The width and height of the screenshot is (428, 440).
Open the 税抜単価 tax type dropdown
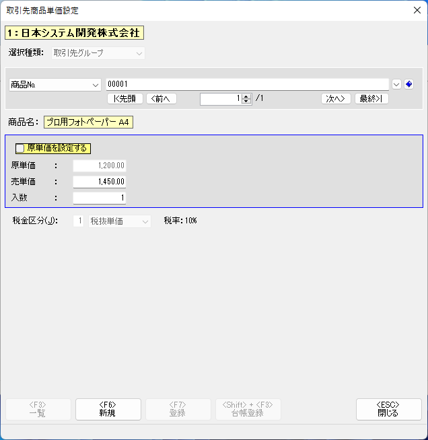tap(120, 221)
